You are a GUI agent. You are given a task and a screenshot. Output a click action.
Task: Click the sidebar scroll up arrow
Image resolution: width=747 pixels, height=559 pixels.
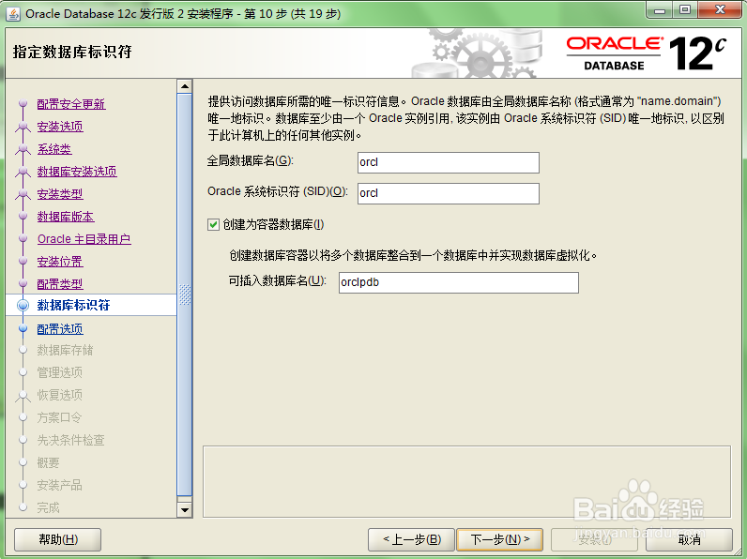pyautogui.click(x=184, y=86)
